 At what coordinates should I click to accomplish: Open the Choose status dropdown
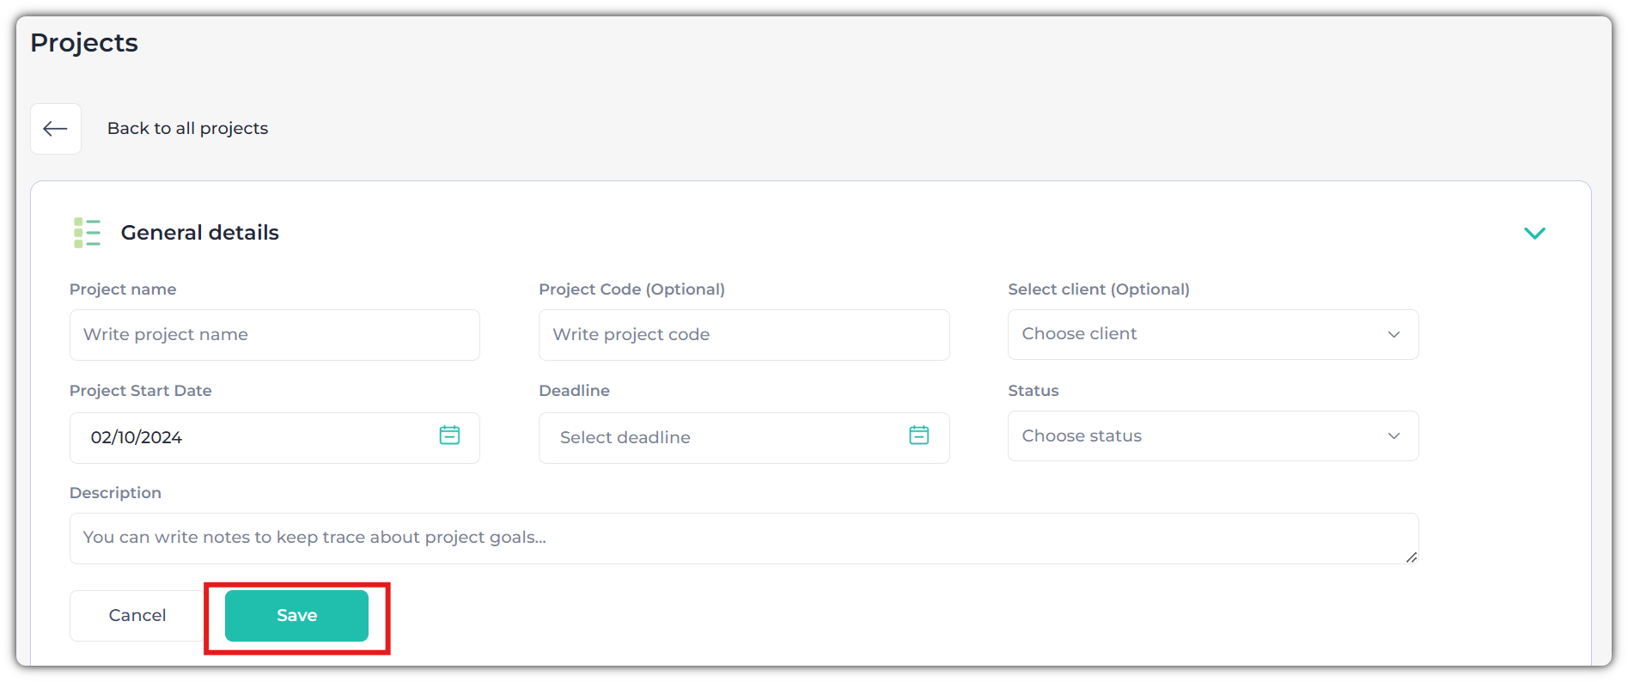(1212, 436)
